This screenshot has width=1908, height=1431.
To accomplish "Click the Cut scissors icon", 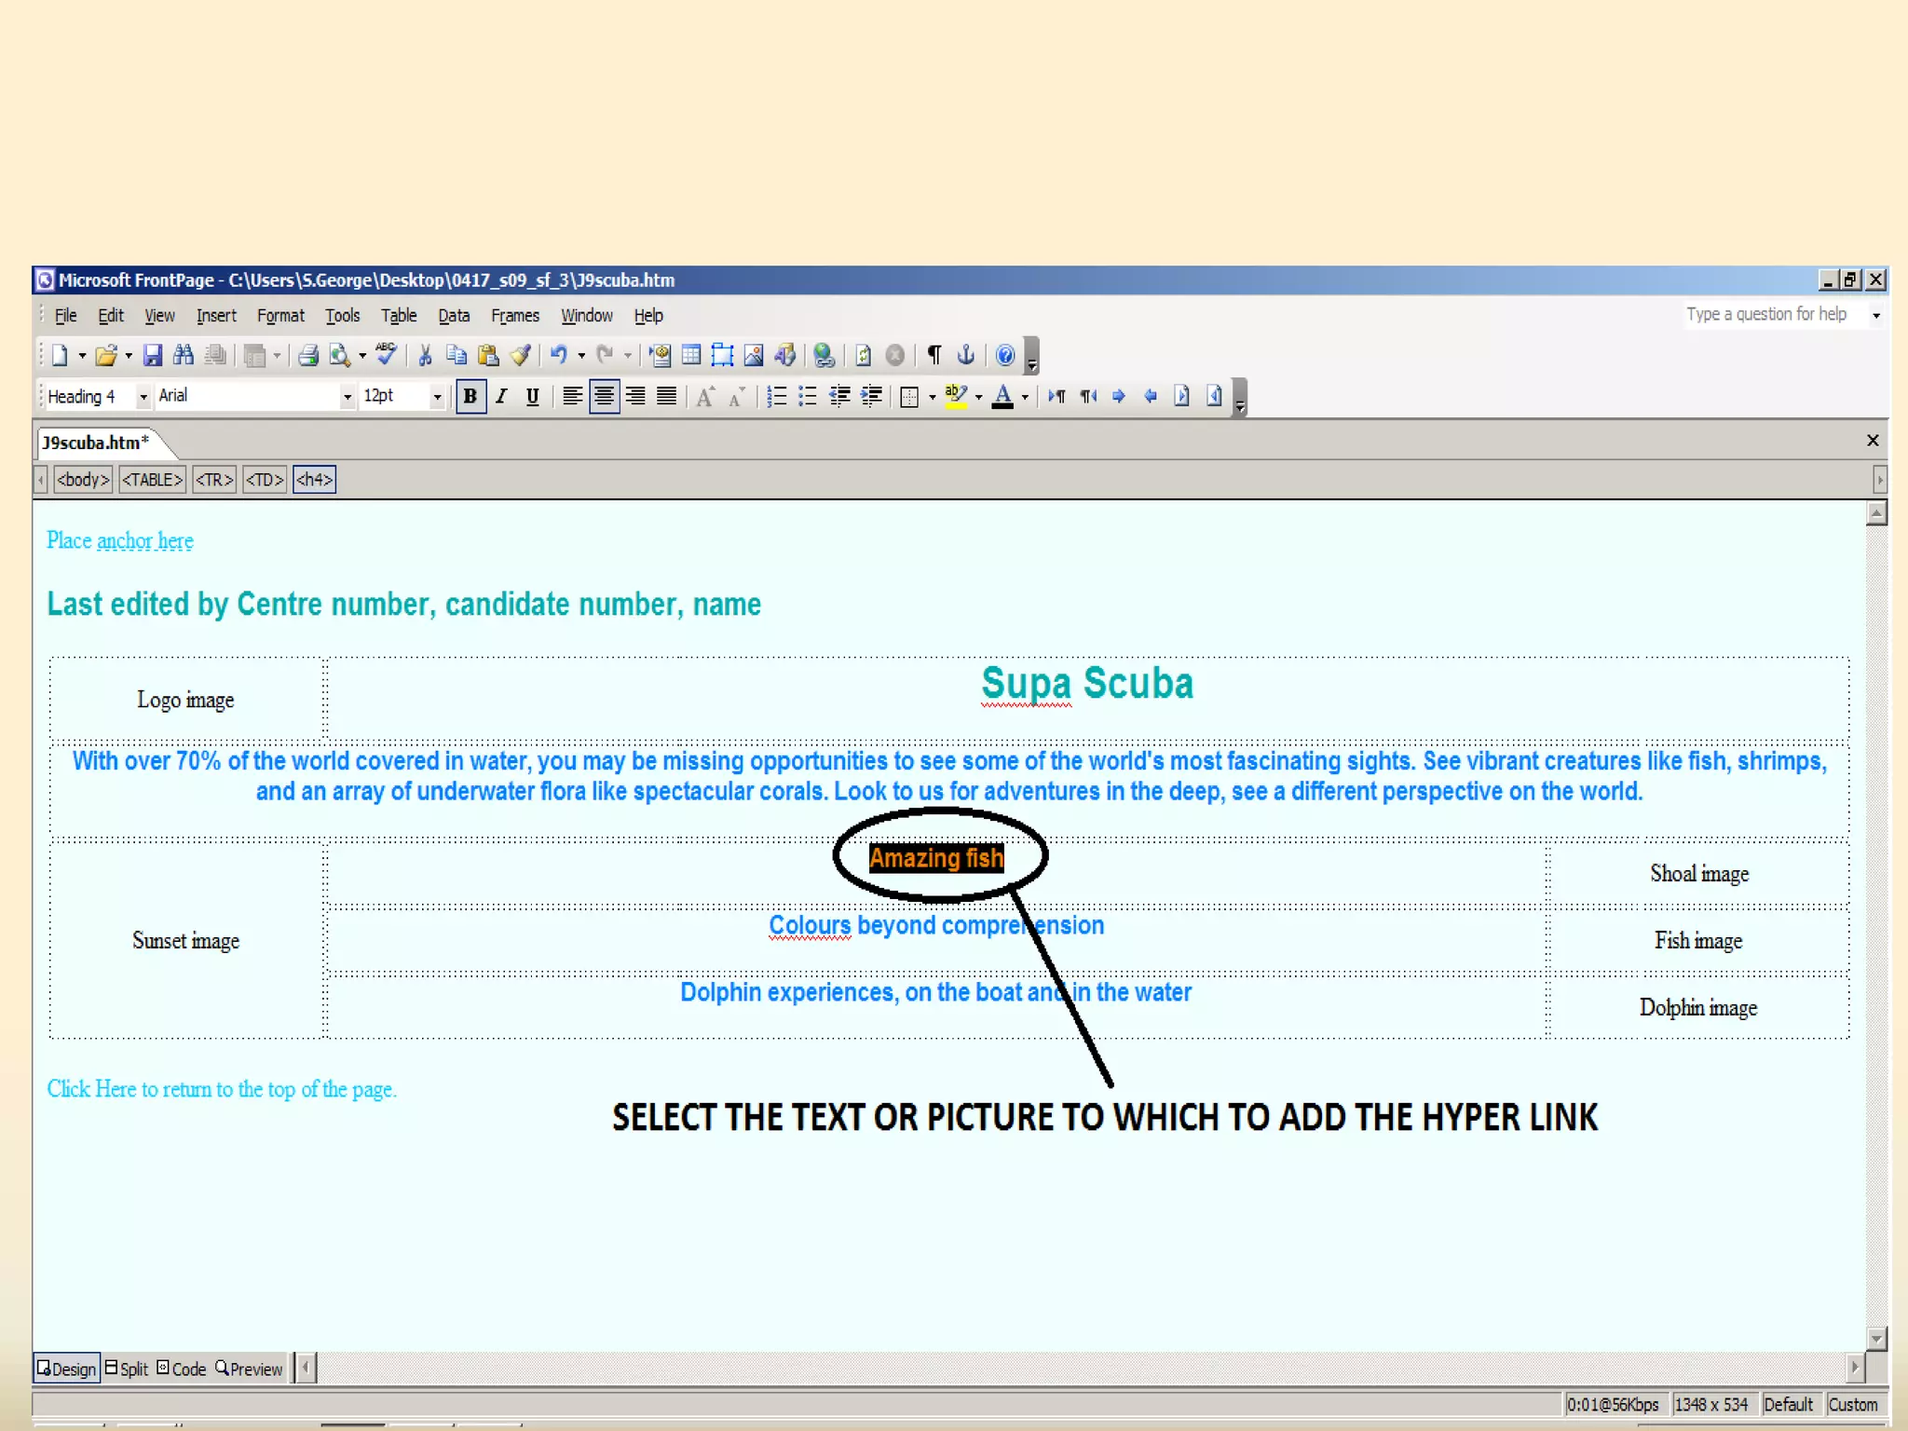I will (x=425, y=355).
